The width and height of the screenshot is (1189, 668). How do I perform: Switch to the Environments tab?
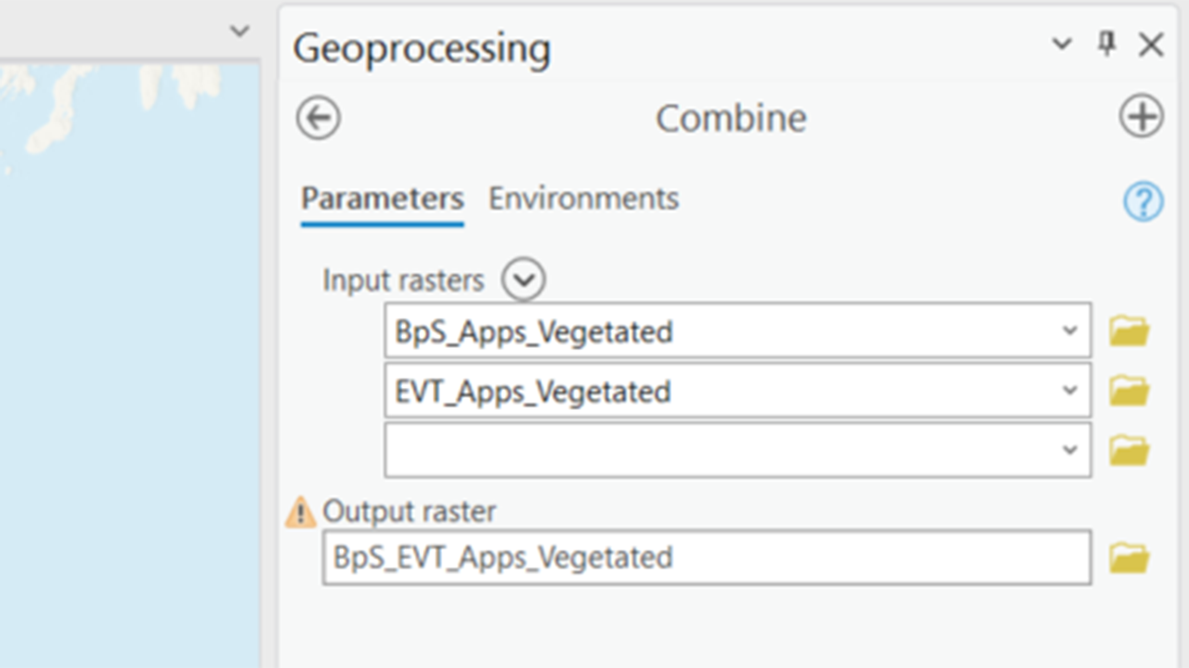[582, 198]
